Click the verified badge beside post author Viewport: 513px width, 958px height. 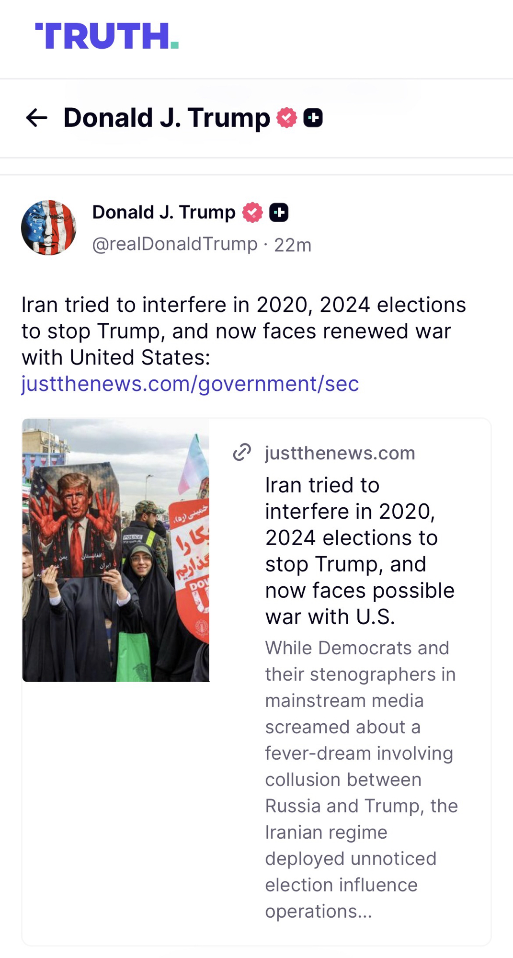pos(252,212)
